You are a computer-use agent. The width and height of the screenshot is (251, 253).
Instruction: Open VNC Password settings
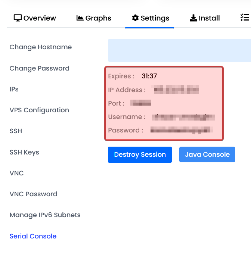click(x=33, y=194)
